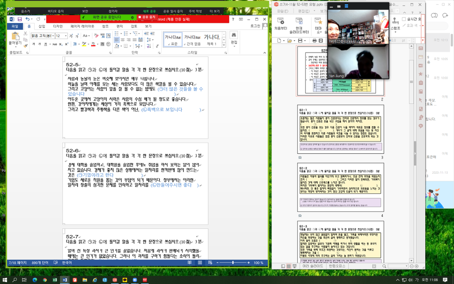Select slide thumbnail 52-2 (slide 4)
The image size is (454, 284).
pos(341,187)
